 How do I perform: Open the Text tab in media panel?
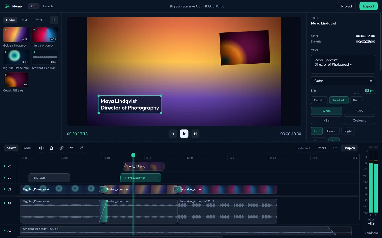click(24, 20)
